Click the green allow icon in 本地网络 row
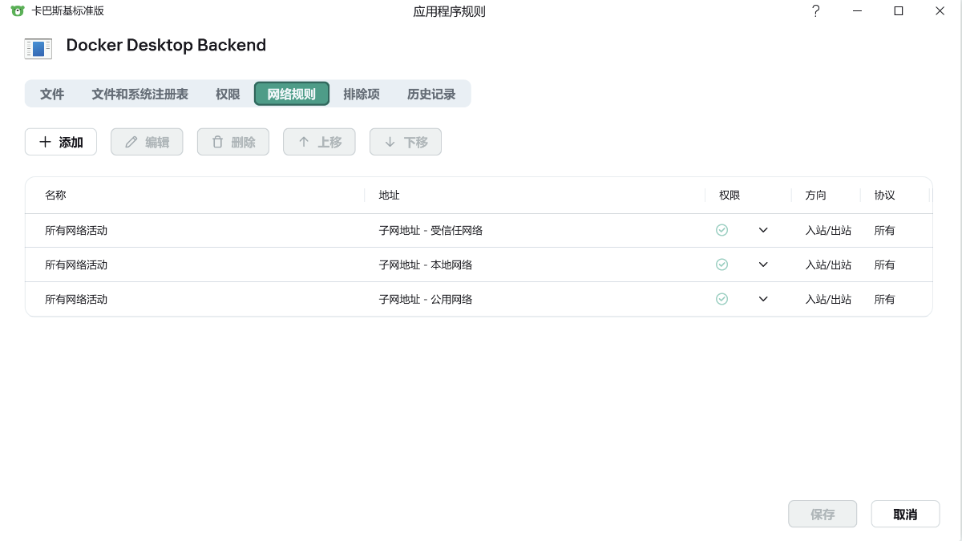The width and height of the screenshot is (962, 541). pos(721,264)
